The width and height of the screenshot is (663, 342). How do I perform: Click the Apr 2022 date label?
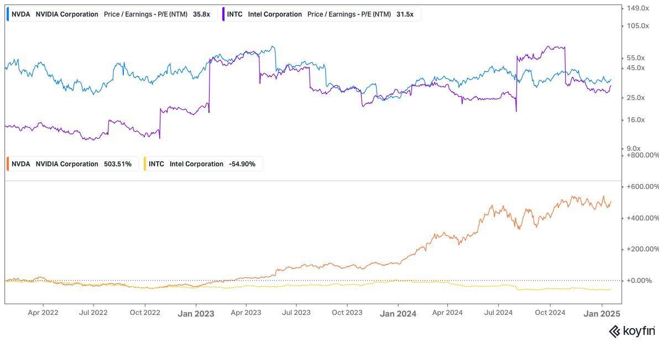click(43, 313)
